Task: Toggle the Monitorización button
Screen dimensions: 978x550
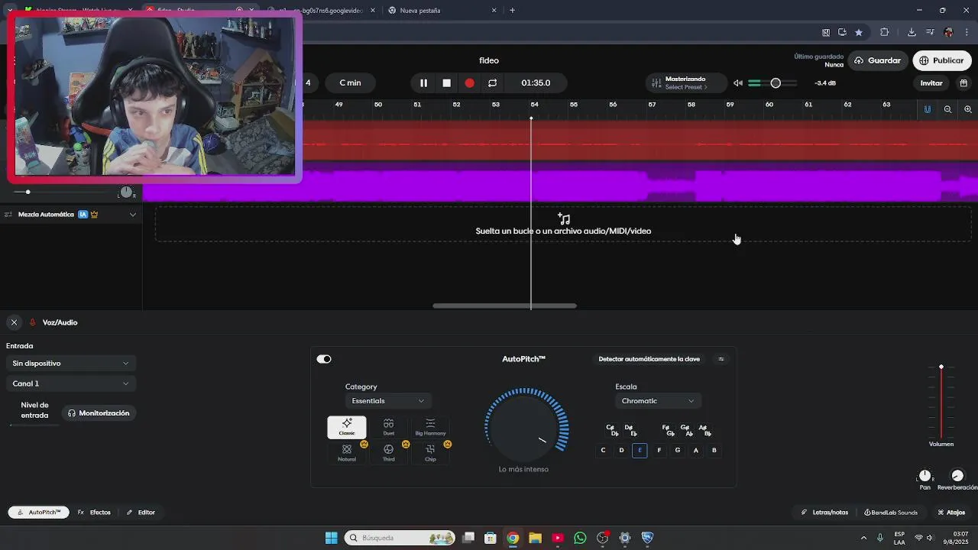Action: click(99, 413)
